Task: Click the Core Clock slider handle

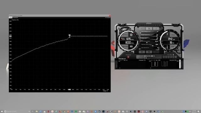Action: (147, 43)
